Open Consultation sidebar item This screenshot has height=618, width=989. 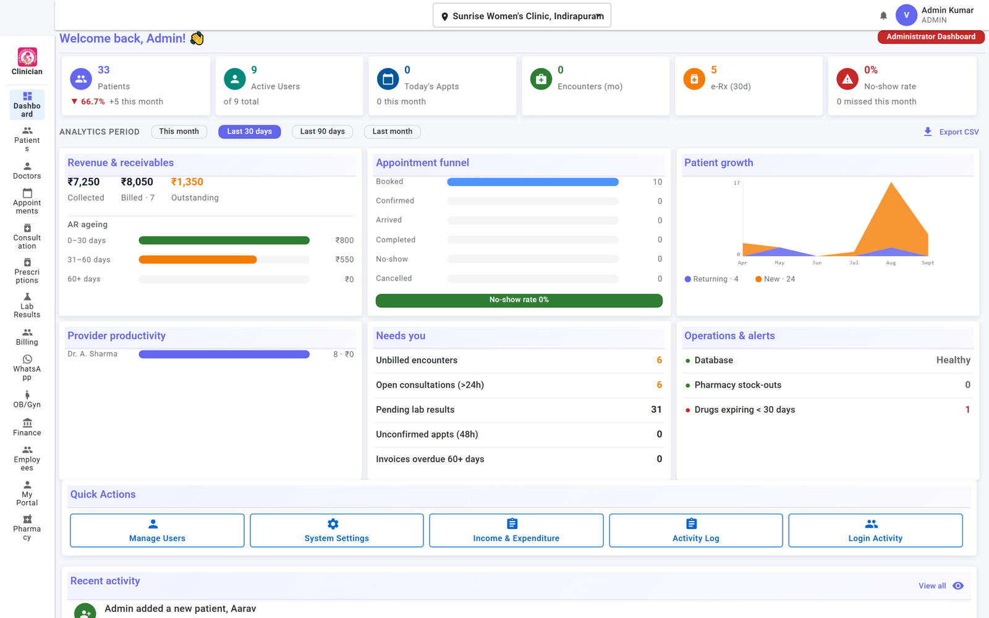[x=27, y=237]
